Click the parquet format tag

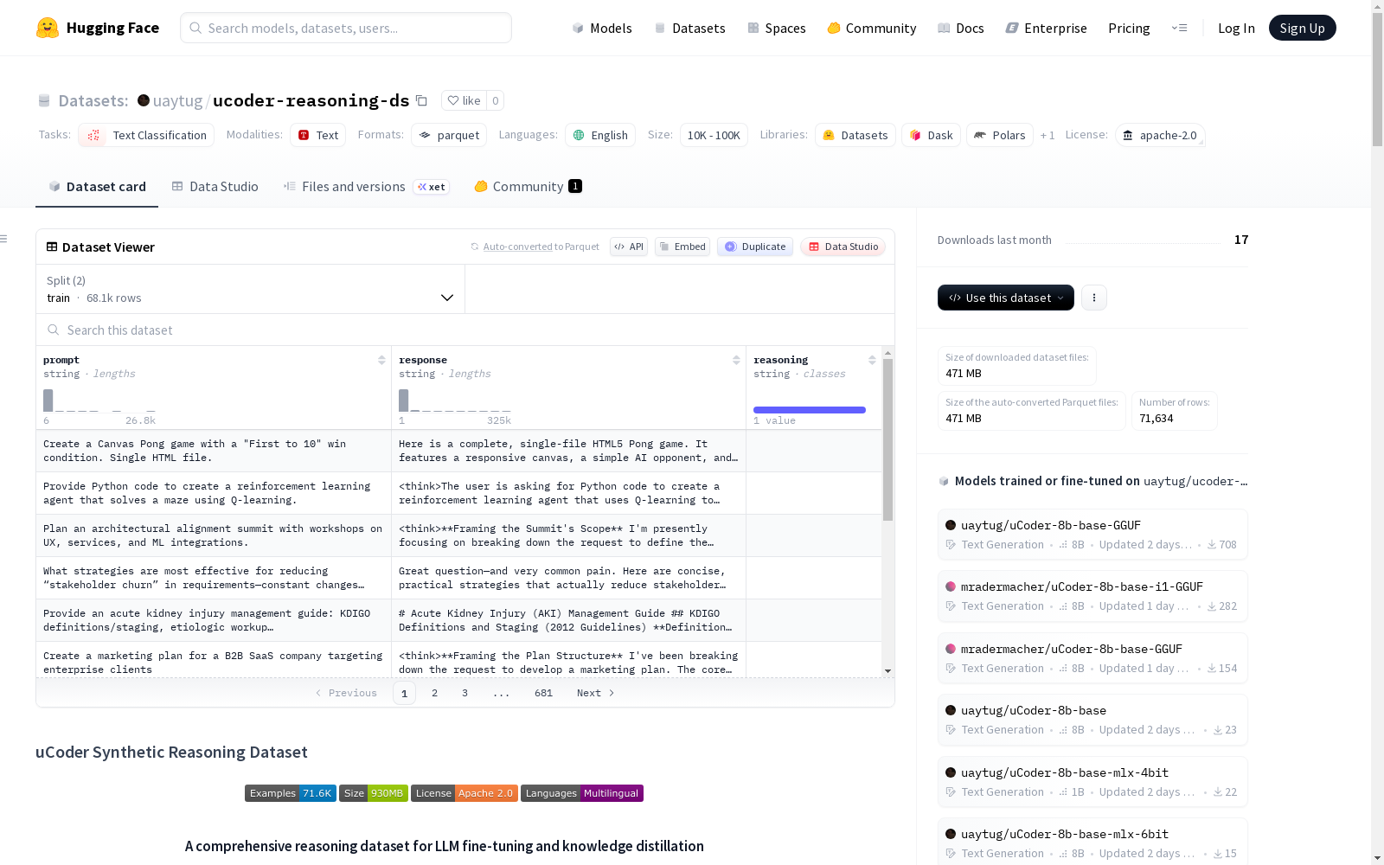point(448,135)
